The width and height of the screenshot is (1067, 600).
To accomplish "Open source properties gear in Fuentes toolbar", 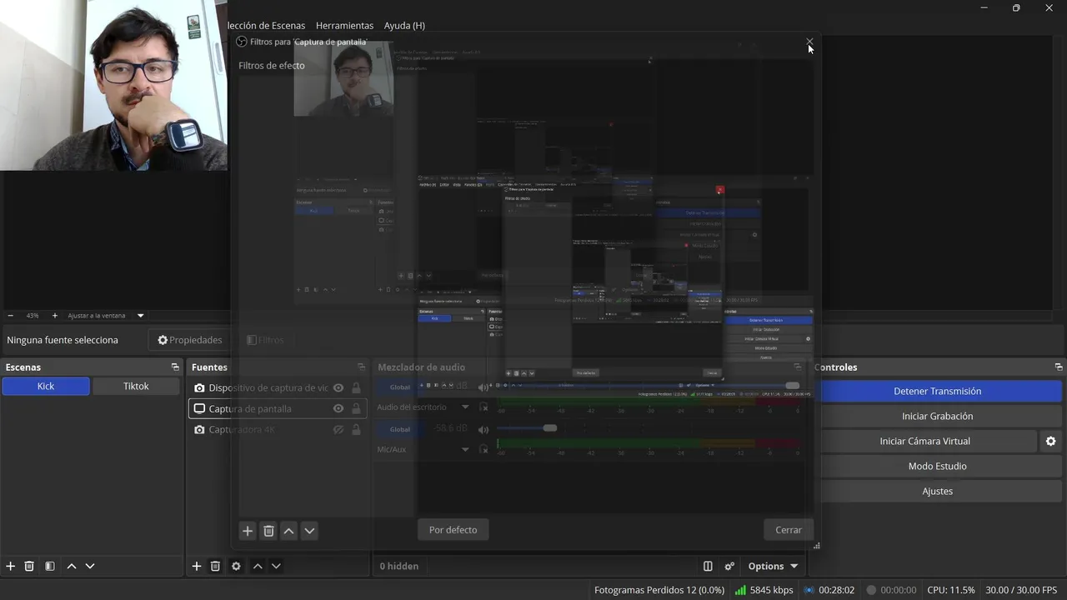I will (236, 566).
